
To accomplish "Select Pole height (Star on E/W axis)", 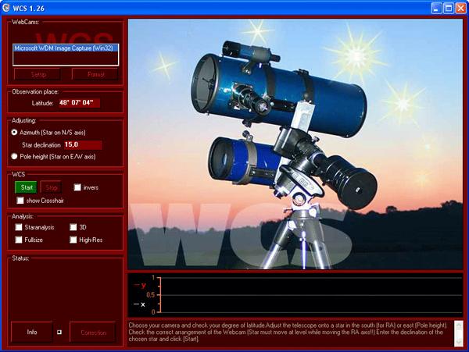I will point(15,156).
